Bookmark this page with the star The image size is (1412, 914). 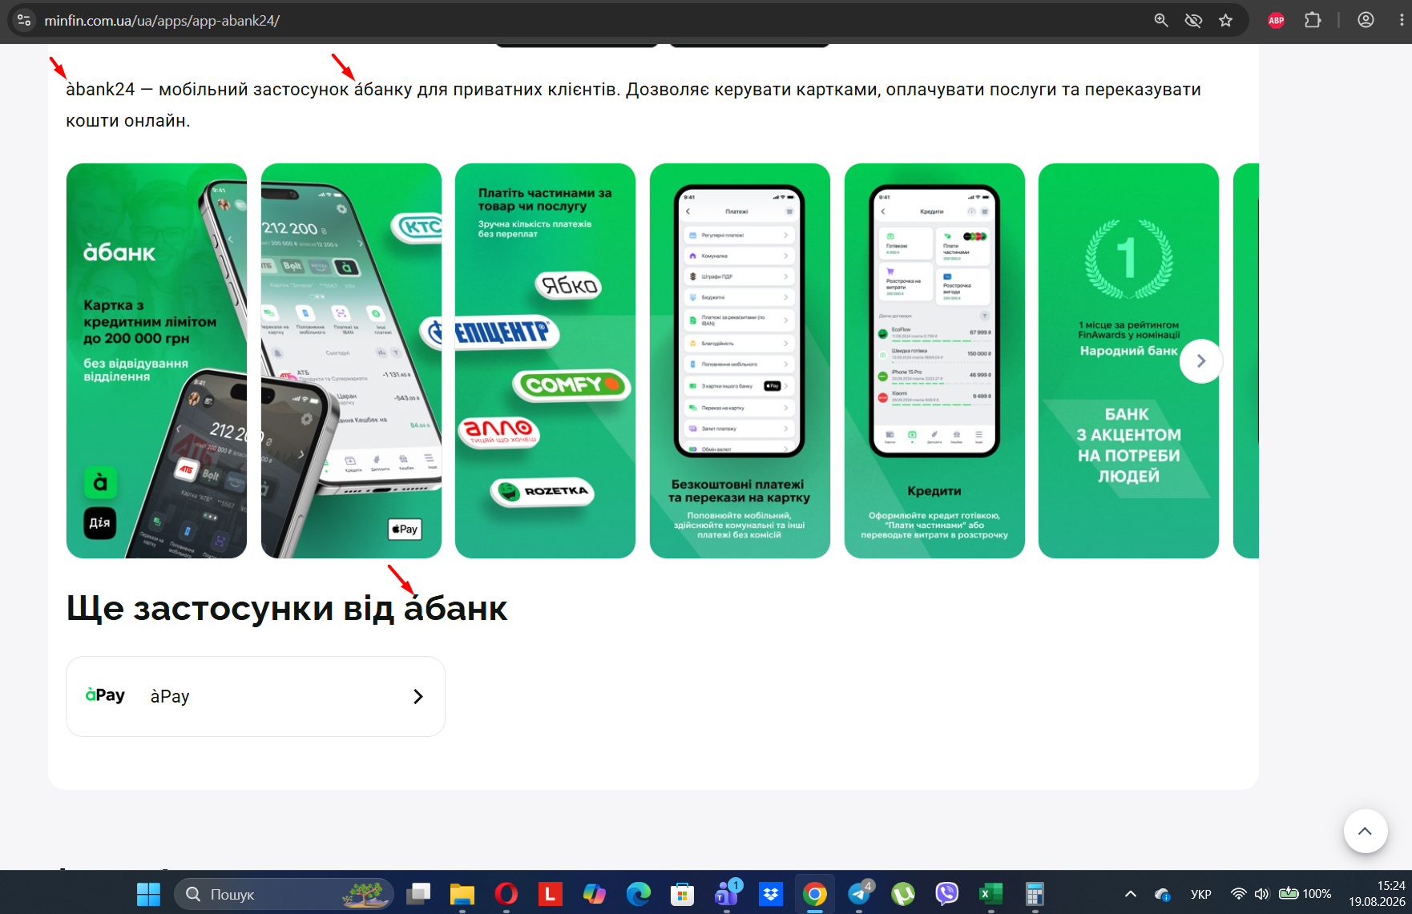(1225, 20)
